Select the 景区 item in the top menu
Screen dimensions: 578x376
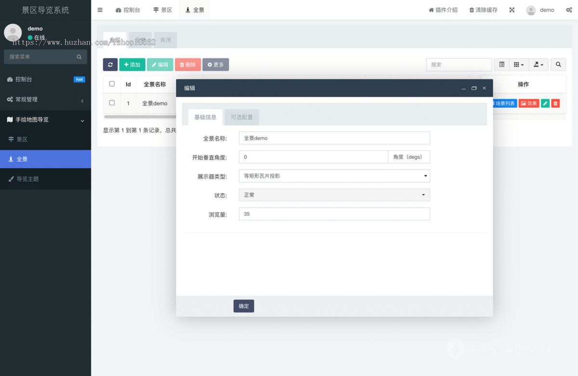[x=162, y=10]
